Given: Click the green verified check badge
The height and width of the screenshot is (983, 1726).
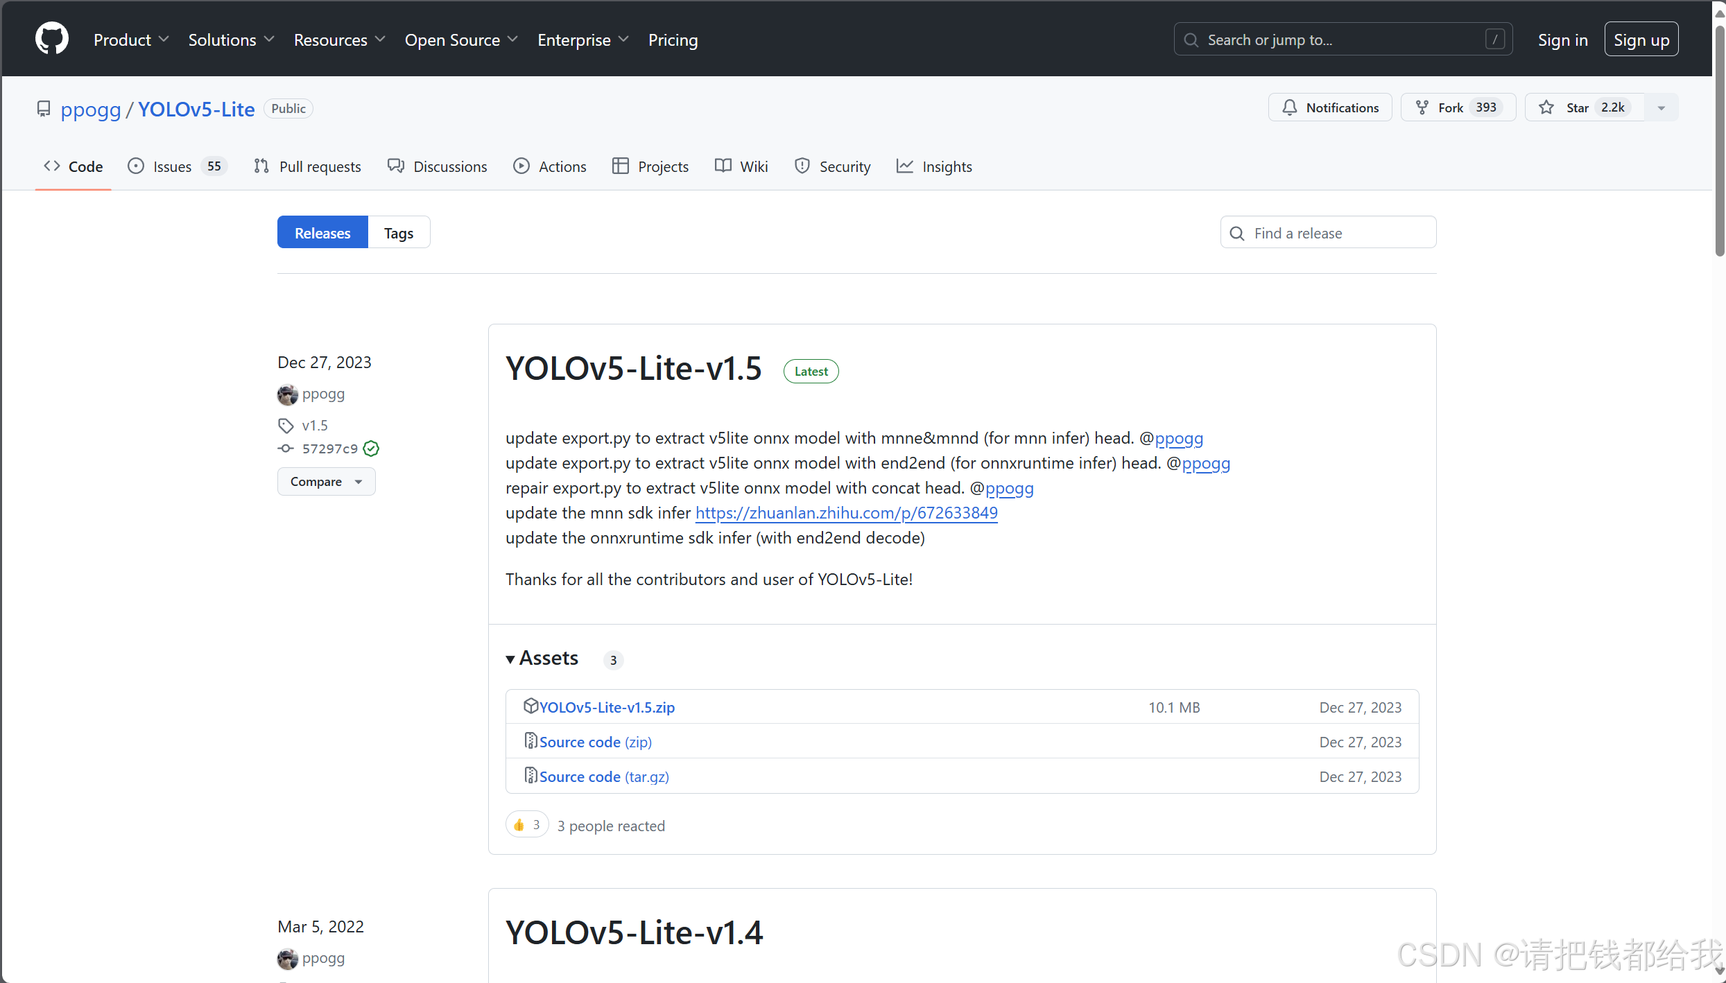Looking at the screenshot, I should point(372,449).
